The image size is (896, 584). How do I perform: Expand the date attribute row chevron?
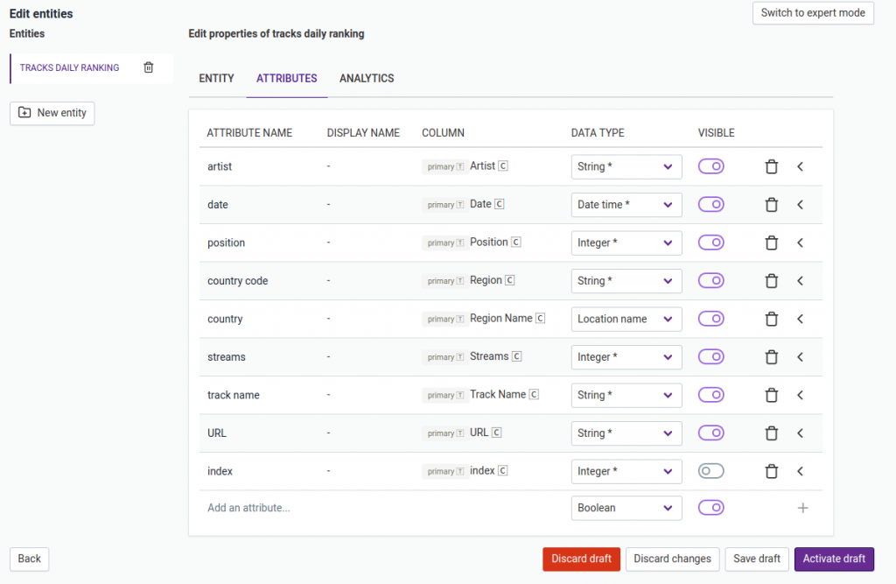800,205
